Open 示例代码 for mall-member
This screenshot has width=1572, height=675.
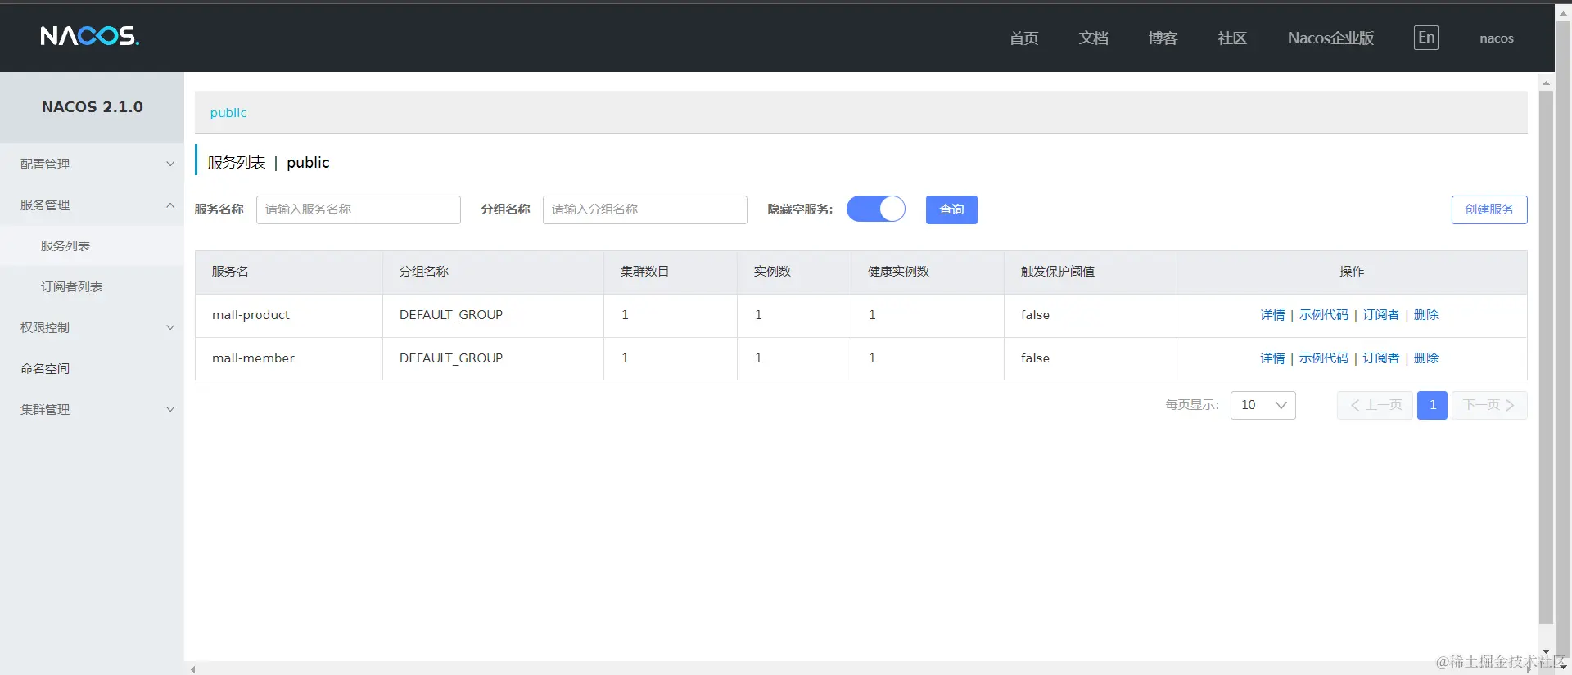point(1323,358)
